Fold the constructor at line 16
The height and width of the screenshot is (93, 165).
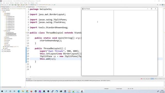click(29, 48)
